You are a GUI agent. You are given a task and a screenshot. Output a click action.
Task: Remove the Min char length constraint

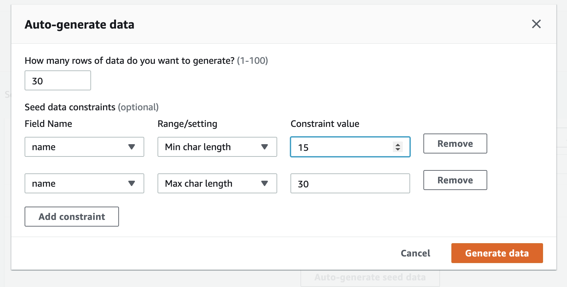coord(455,143)
